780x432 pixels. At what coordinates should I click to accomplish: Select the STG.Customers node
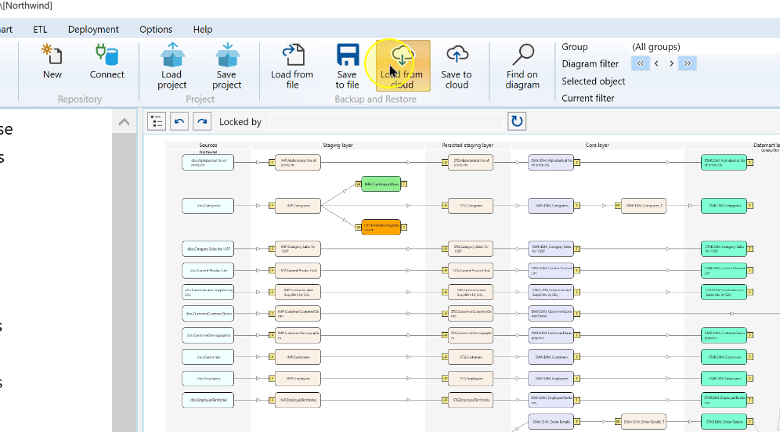click(x=471, y=357)
